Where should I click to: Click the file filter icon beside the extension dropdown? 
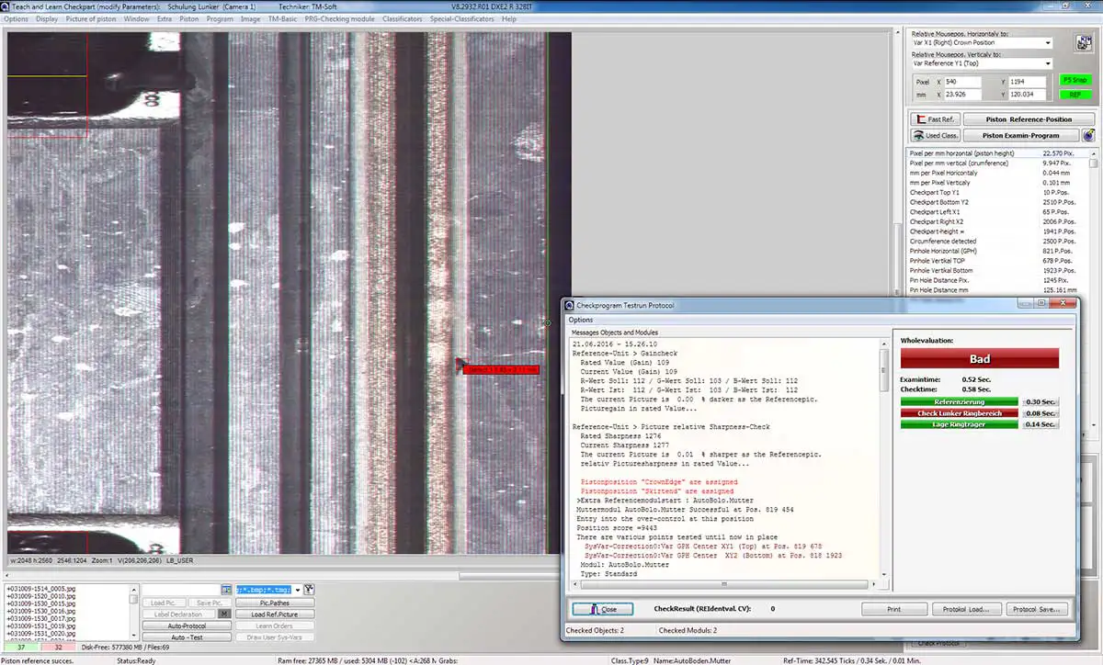pyautogui.click(x=309, y=589)
